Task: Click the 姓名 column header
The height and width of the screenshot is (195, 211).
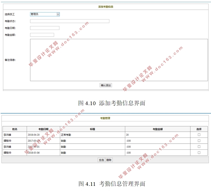Action: coord(15,129)
